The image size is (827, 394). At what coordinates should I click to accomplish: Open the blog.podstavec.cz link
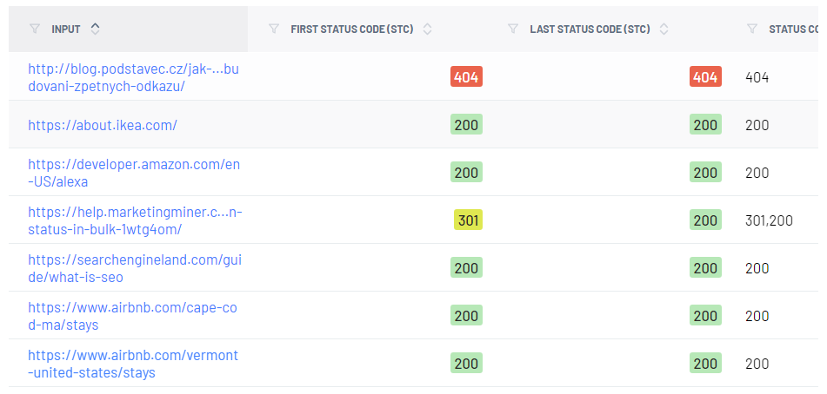click(x=133, y=78)
